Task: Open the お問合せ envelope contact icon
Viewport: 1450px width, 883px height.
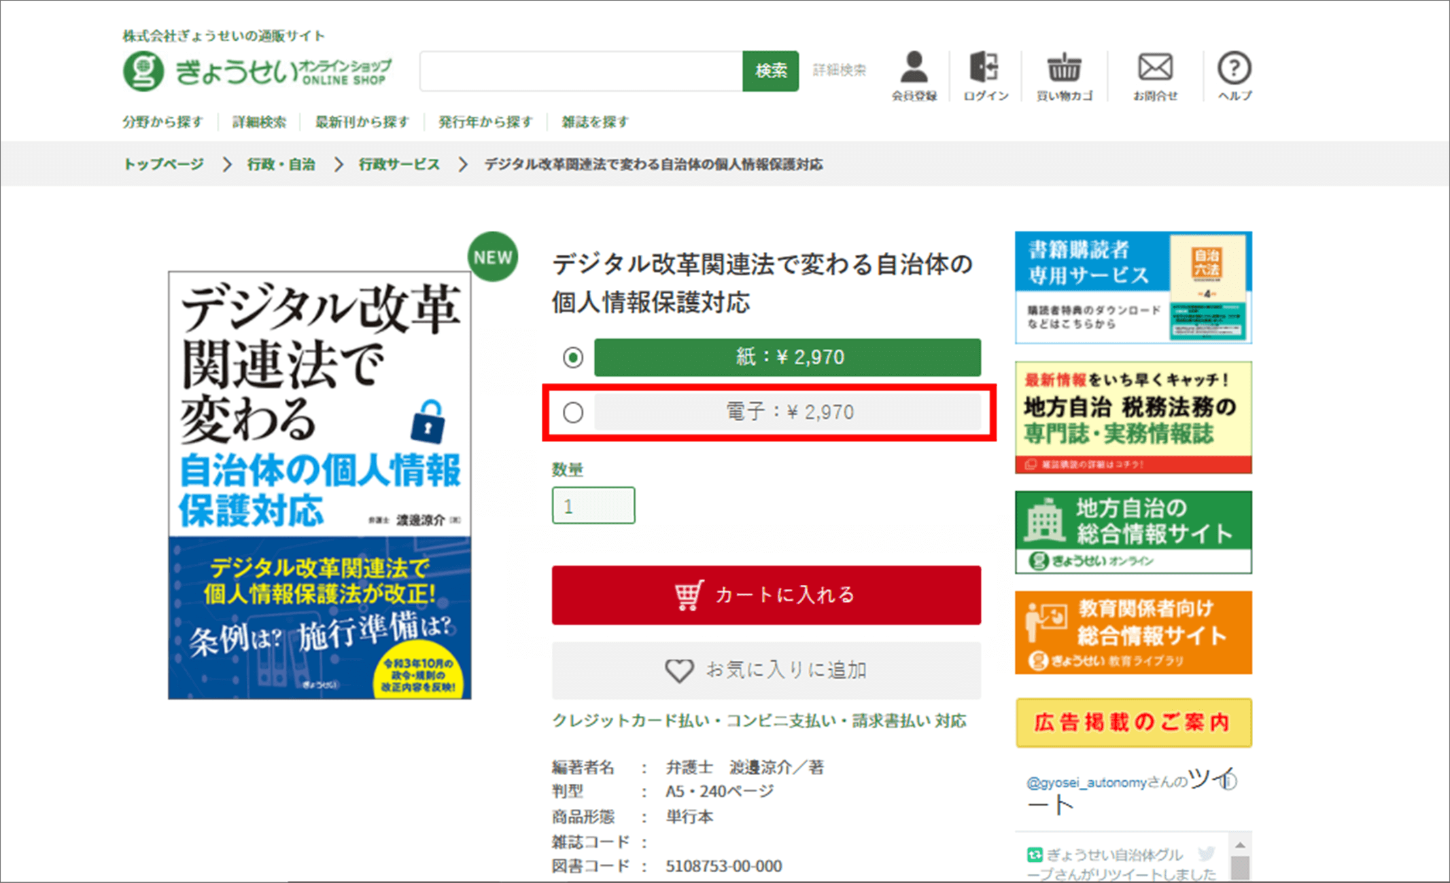Action: (x=1154, y=76)
